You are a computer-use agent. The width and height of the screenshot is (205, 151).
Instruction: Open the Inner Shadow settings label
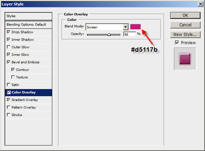(x=23, y=40)
